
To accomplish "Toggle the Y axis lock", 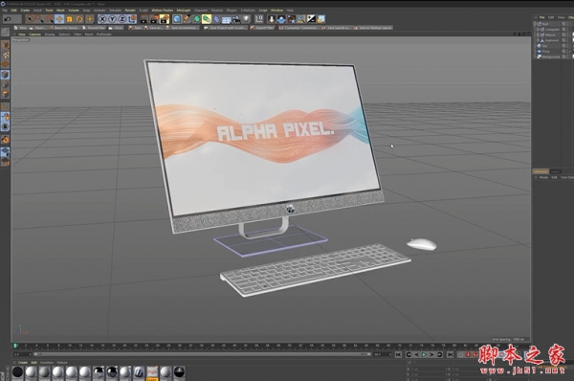I will click(x=112, y=19).
